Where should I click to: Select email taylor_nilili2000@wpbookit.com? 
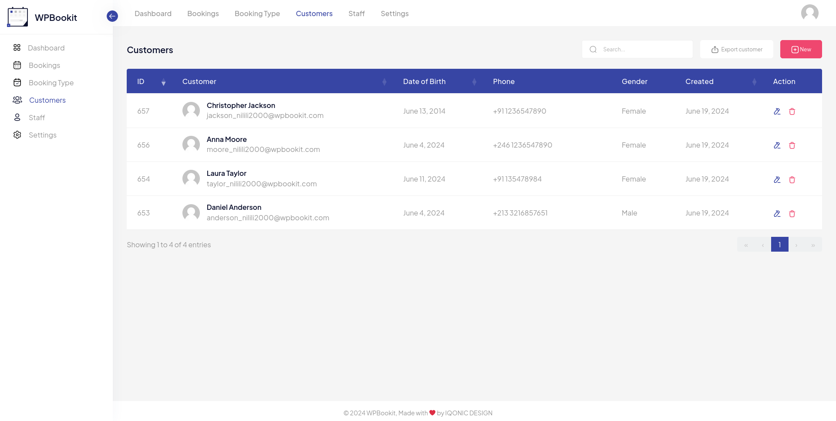262,184
